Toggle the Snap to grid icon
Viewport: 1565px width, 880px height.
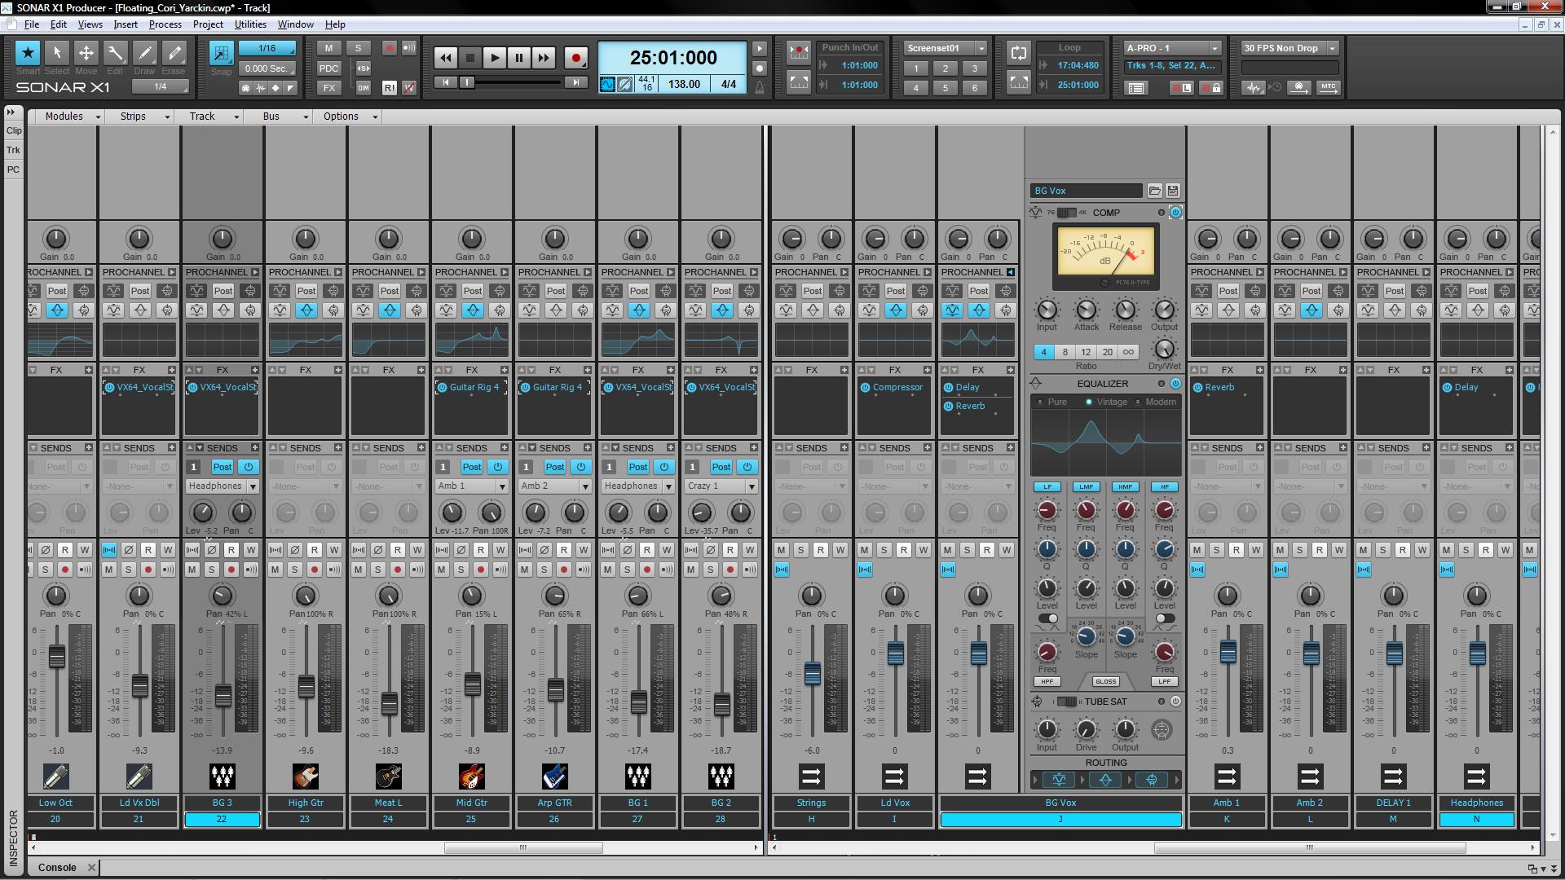click(x=221, y=54)
